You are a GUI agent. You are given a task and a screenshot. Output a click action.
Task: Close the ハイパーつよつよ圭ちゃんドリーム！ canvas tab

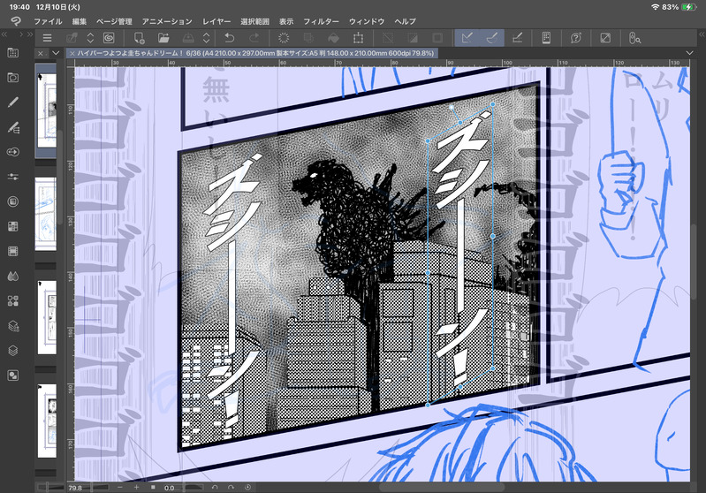point(72,54)
